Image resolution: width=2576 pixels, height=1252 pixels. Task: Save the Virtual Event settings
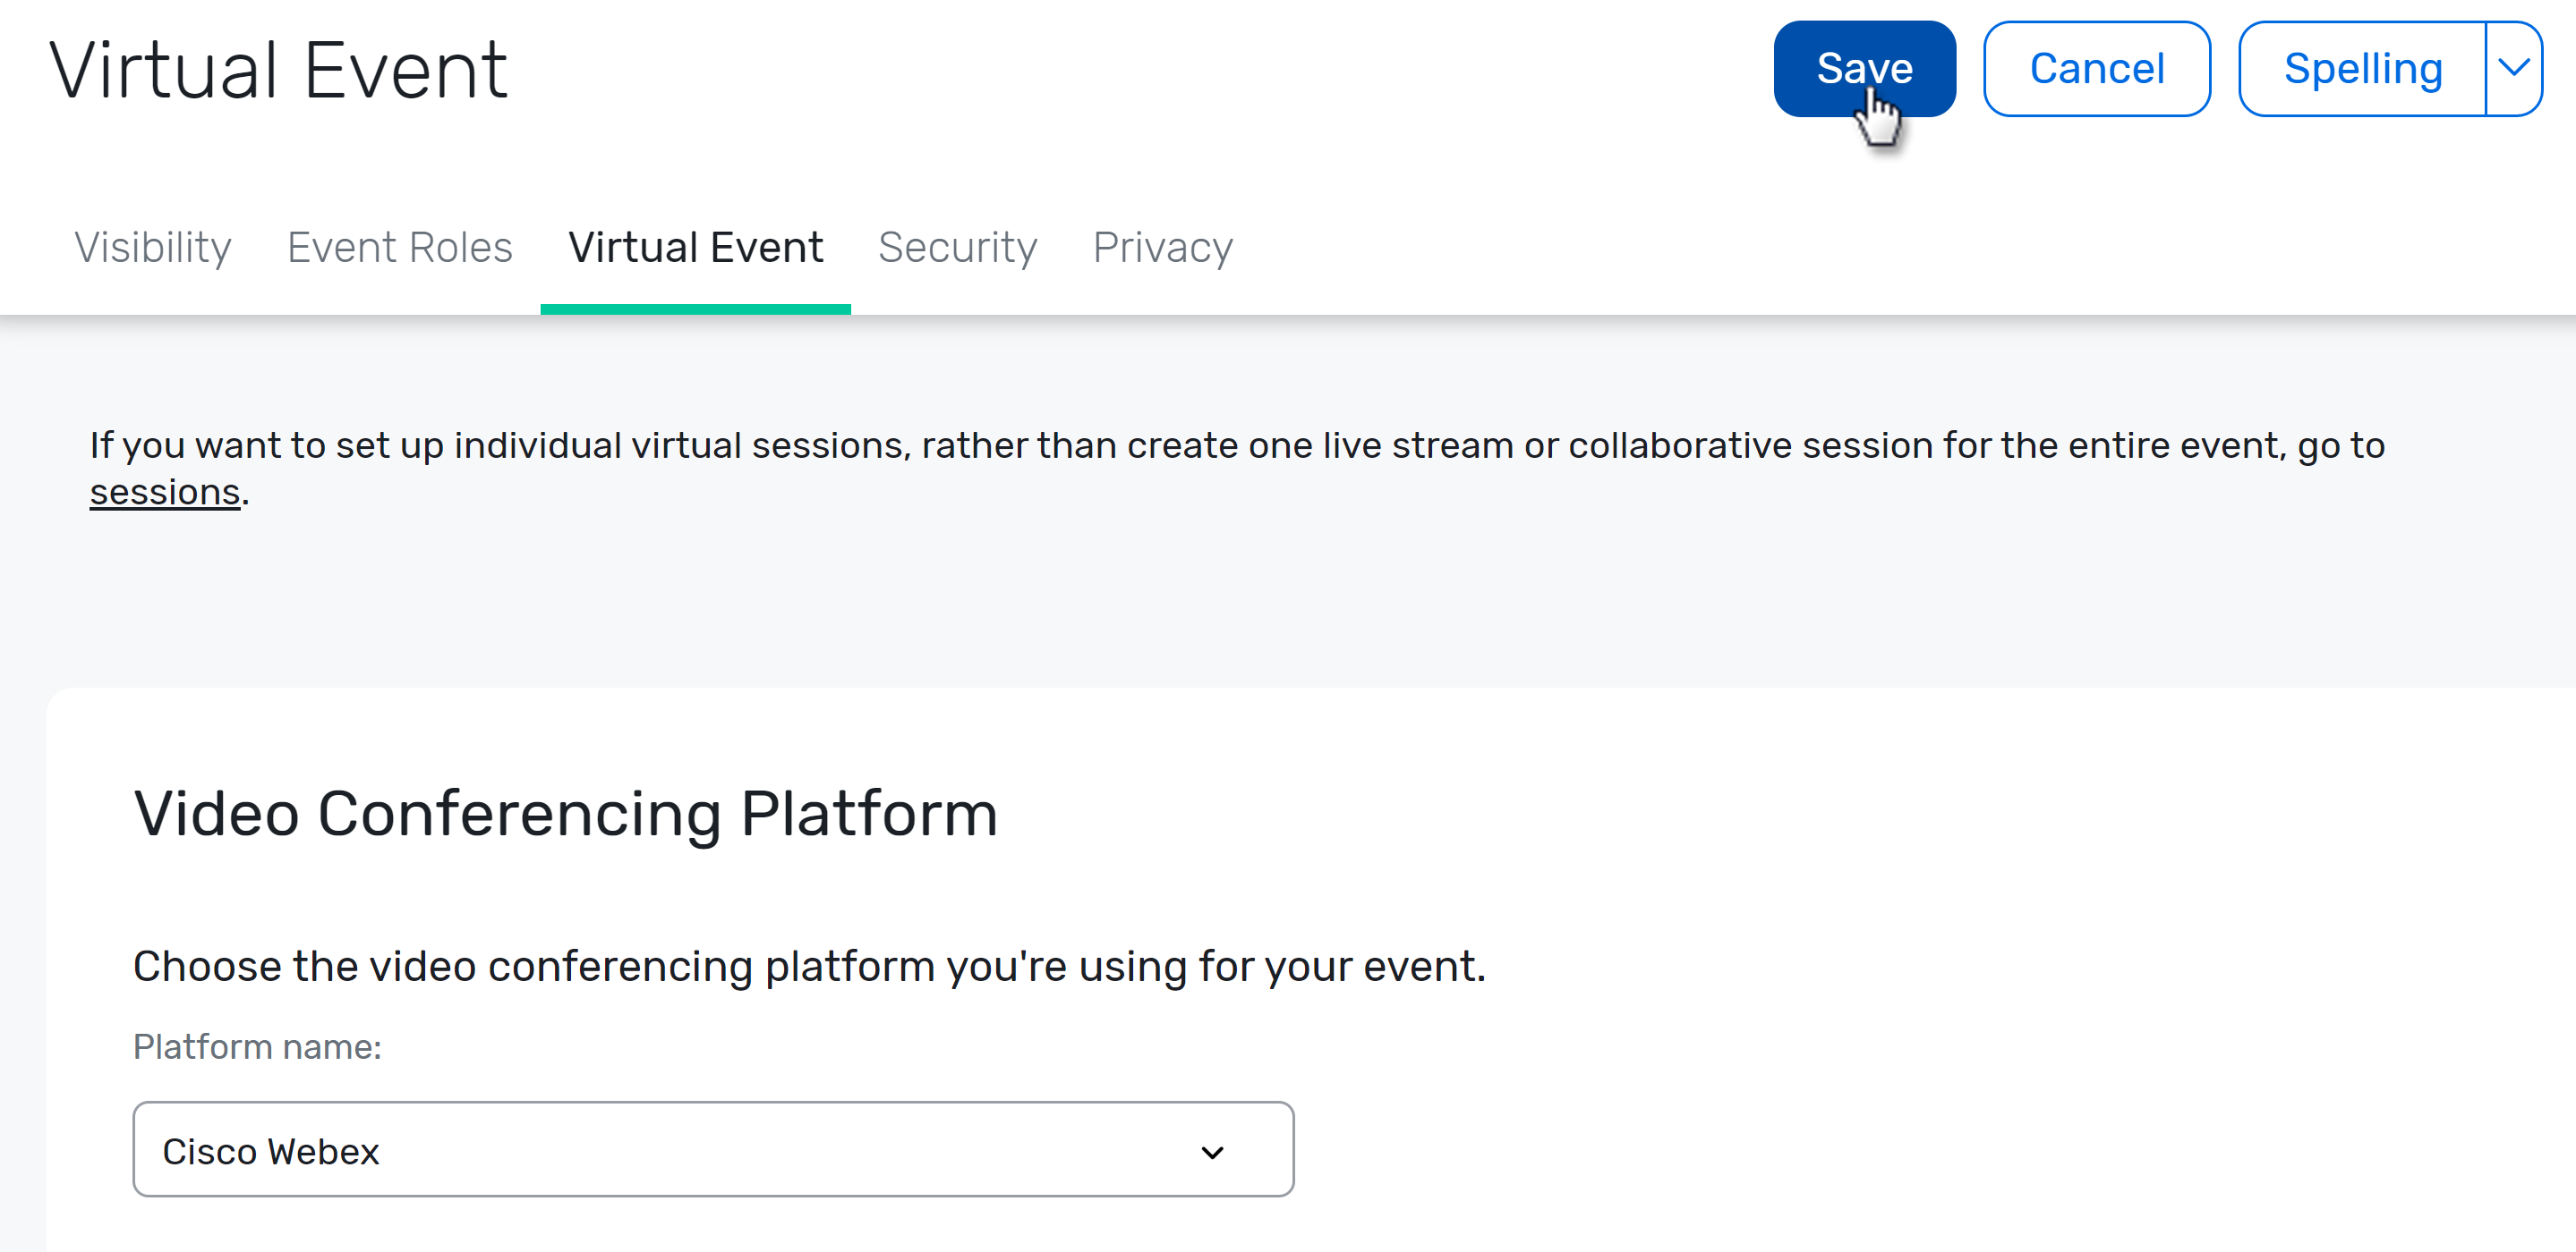[1864, 68]
